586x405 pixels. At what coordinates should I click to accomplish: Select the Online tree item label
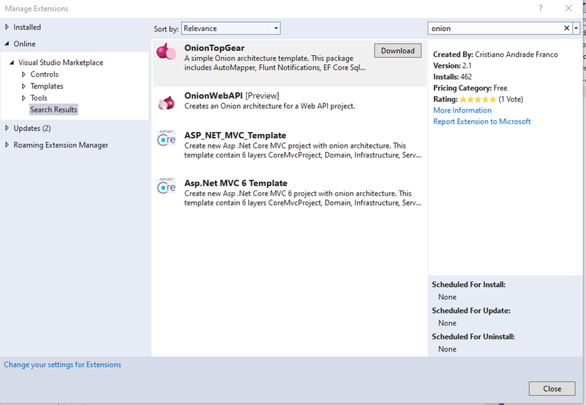click(25, 44)
